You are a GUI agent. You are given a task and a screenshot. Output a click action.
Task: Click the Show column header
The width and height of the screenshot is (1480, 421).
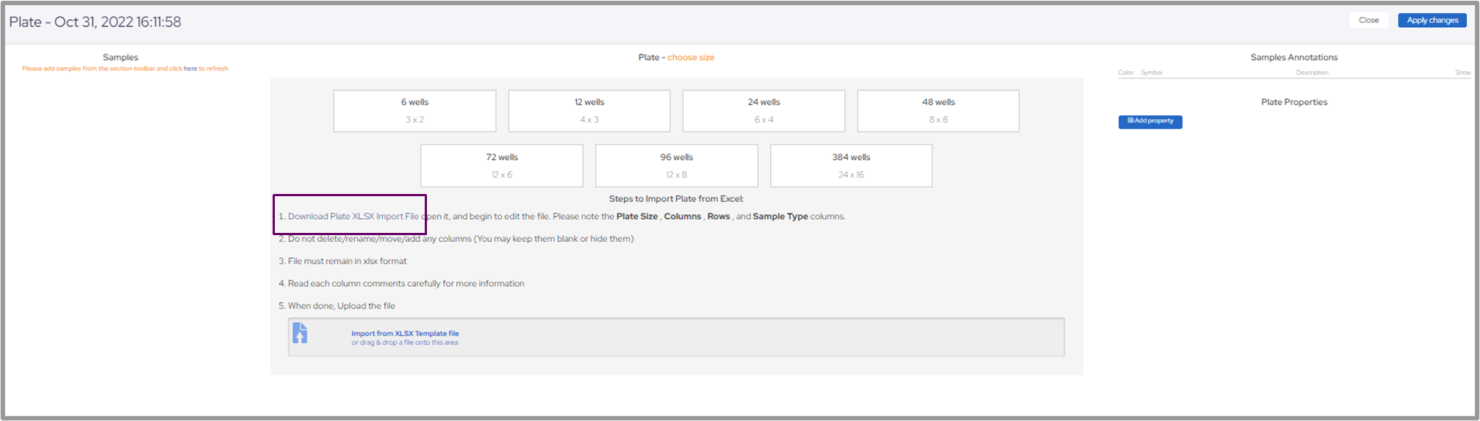[x=1462, y=73]
